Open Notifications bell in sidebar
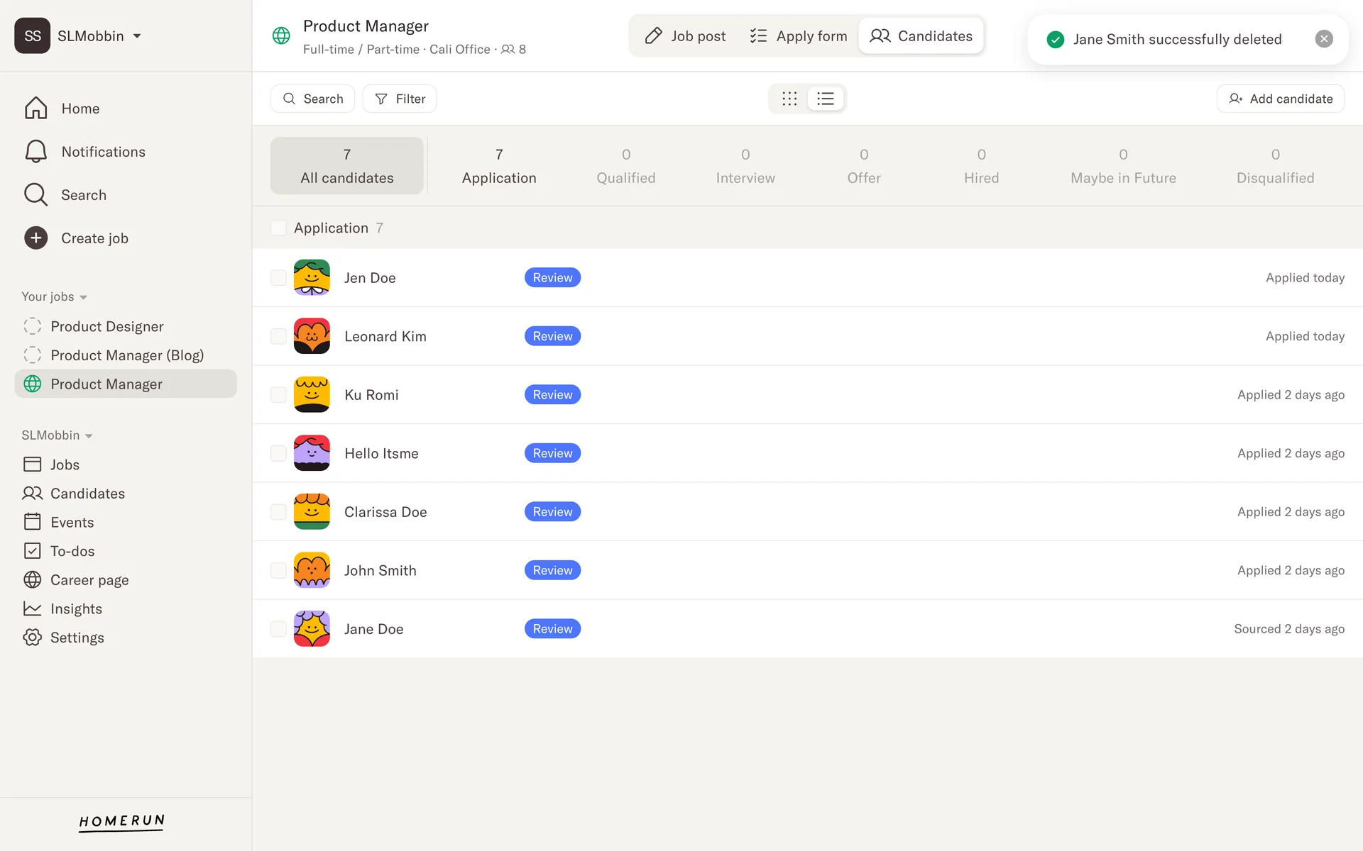1363x851 pixels. 35,152
